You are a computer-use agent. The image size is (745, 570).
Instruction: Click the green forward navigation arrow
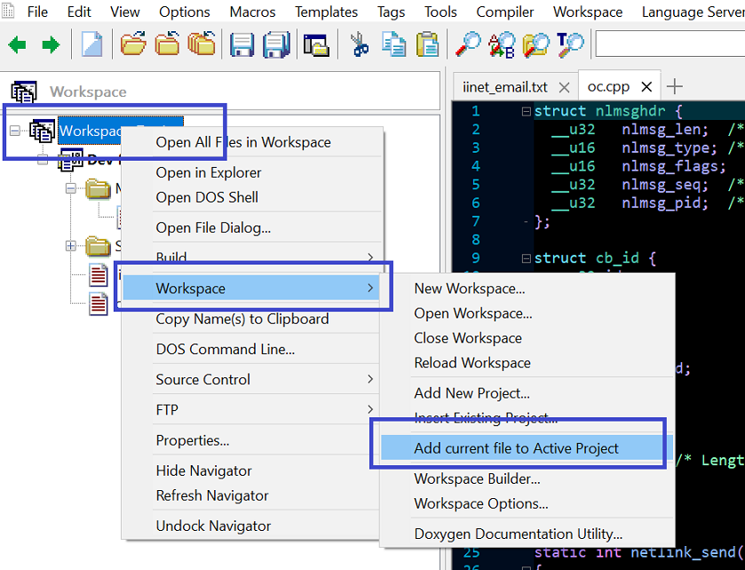[51, 45]
